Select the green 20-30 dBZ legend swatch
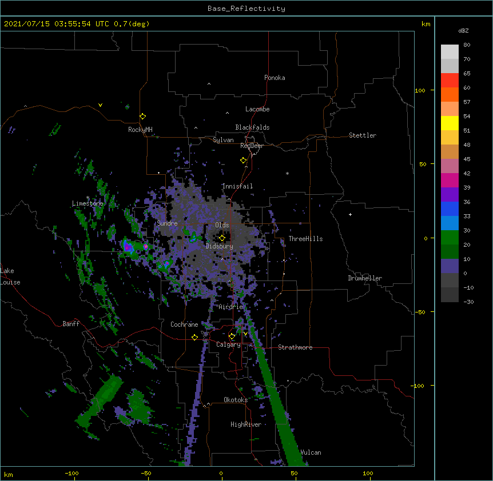493x481 pixels. point(450,238)
